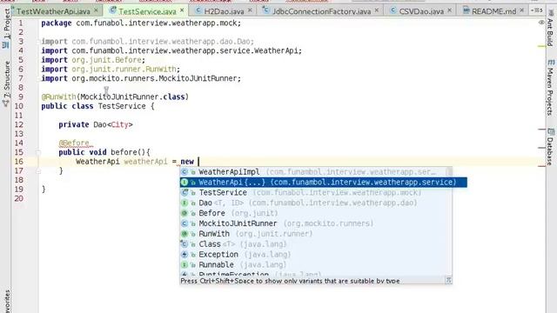Click line number 12 in gutter

(19, 124)
